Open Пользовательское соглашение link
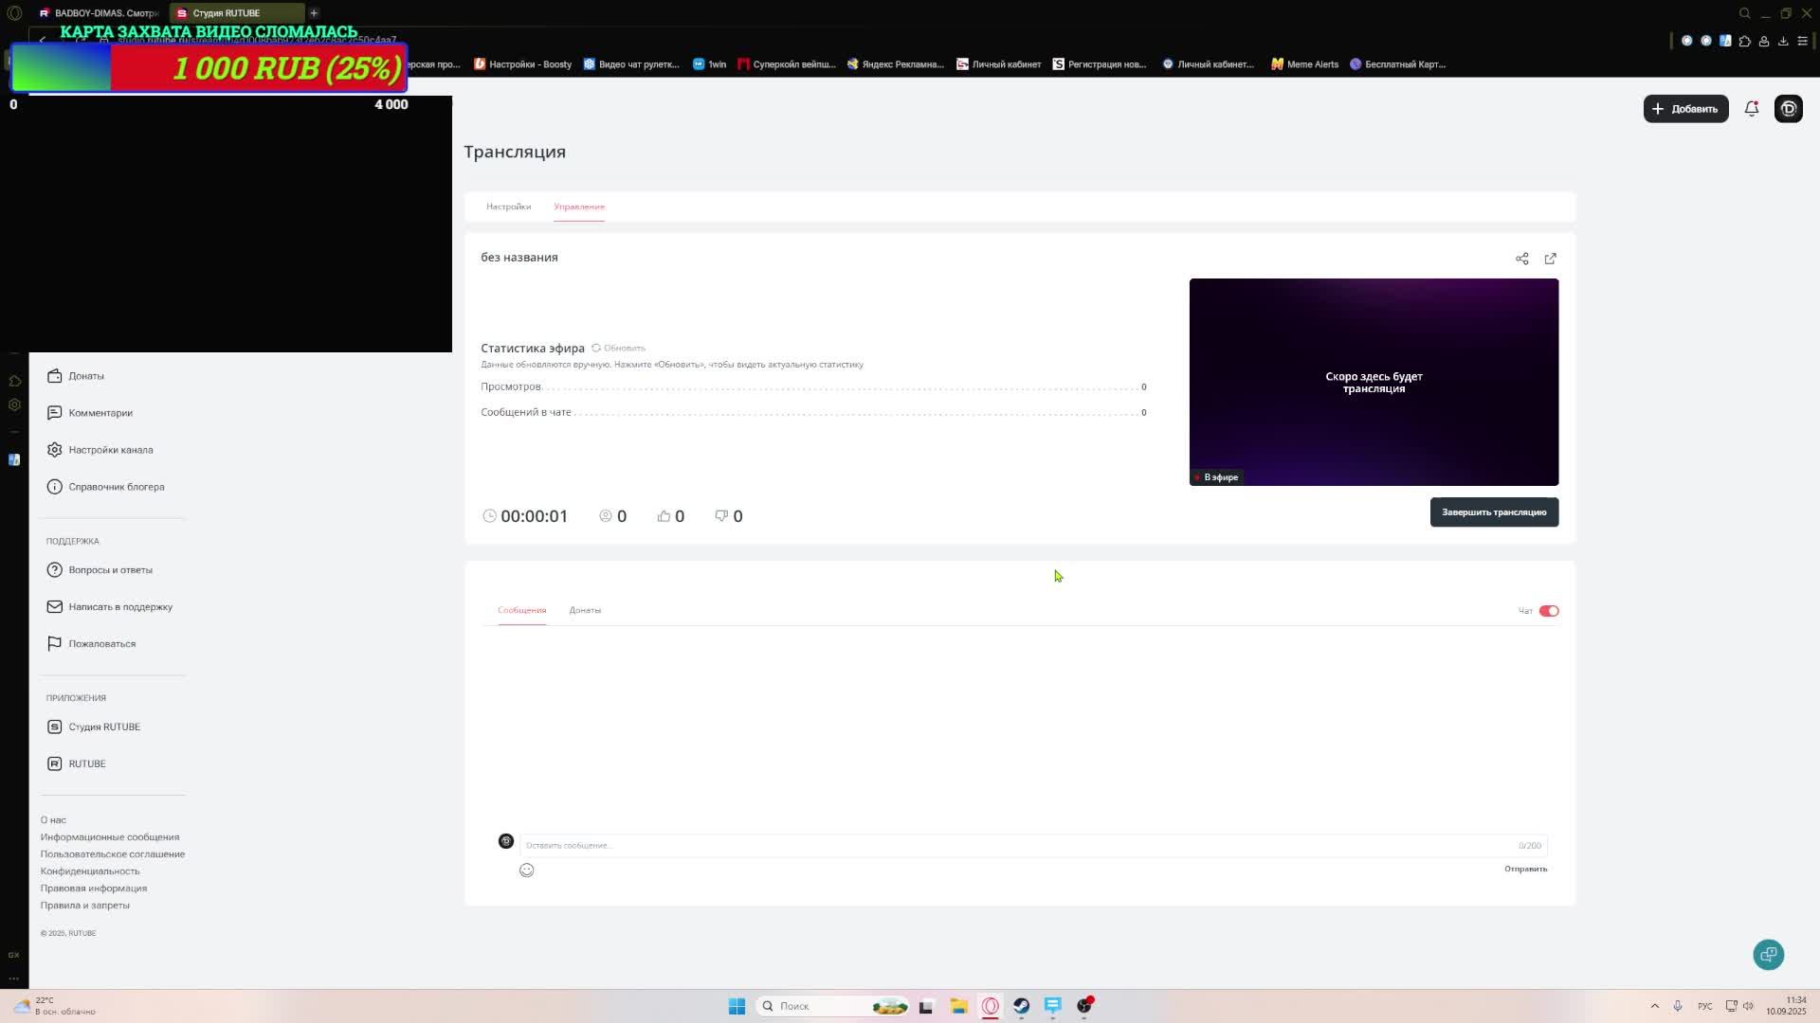Image resolution: width=1820 pixels, height=1023 pixels. [x=112, y=854]
